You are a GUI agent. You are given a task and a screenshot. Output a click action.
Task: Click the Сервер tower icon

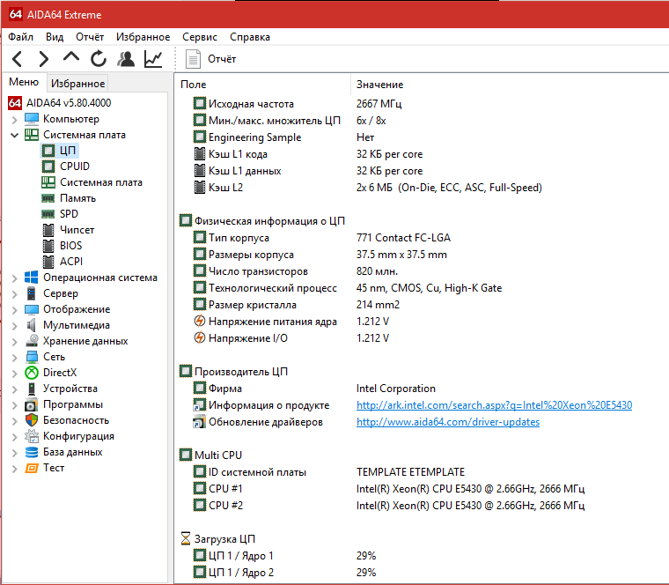32,293
